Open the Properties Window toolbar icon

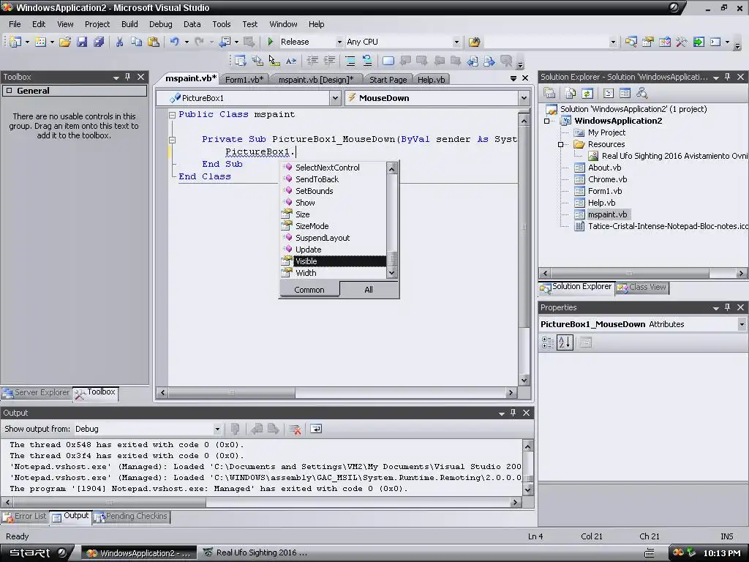tap(648, 42)
